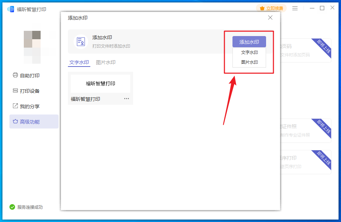Open the hamburger menu in the title bar

[x=295, y=8]
